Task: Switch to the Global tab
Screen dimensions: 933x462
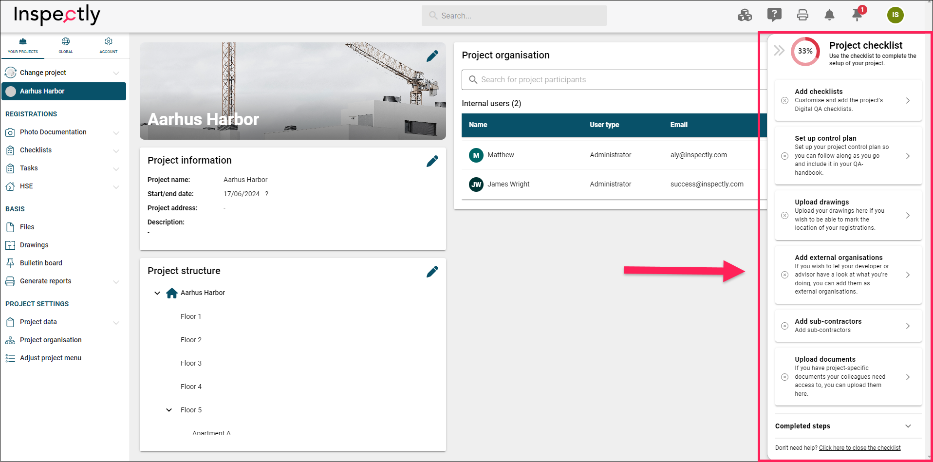Action: [x=66, y=46]
